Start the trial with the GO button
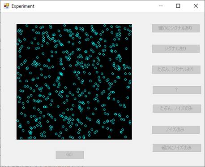 click(70, 154)
